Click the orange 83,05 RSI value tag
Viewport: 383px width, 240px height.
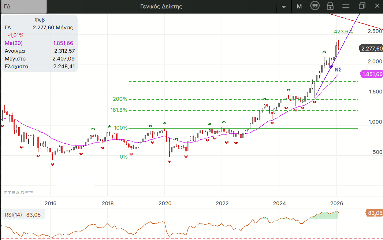(374, 213)
